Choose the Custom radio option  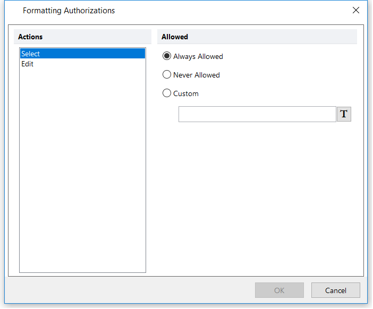(x=167, y=93)
